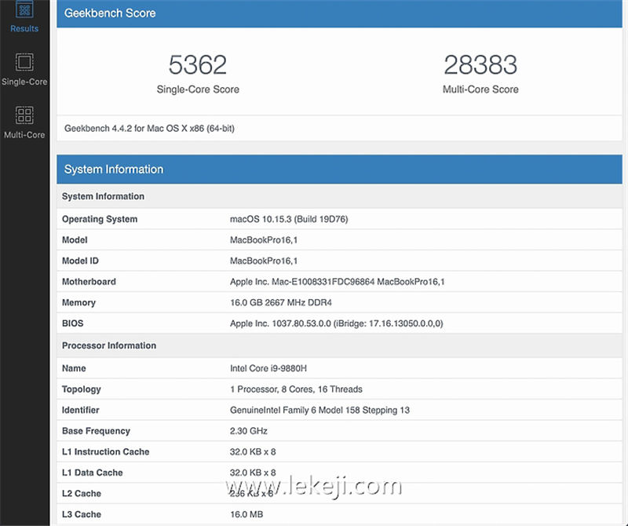Click MacBookPro16,1 value in Model row
This screenshot has width=628, height=526.
264,240
